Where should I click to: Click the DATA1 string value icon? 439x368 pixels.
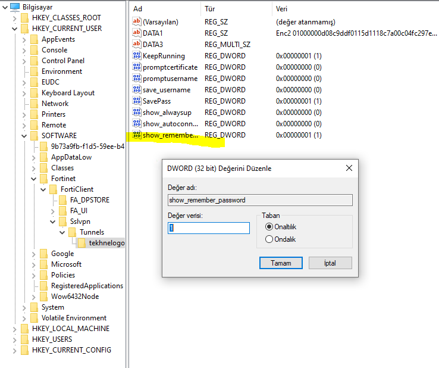point(137,33)
